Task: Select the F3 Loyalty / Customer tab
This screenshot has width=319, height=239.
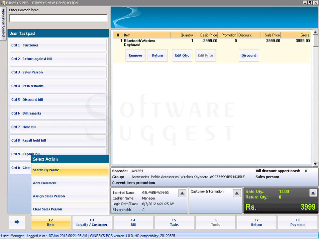Action: click(92, 222)
